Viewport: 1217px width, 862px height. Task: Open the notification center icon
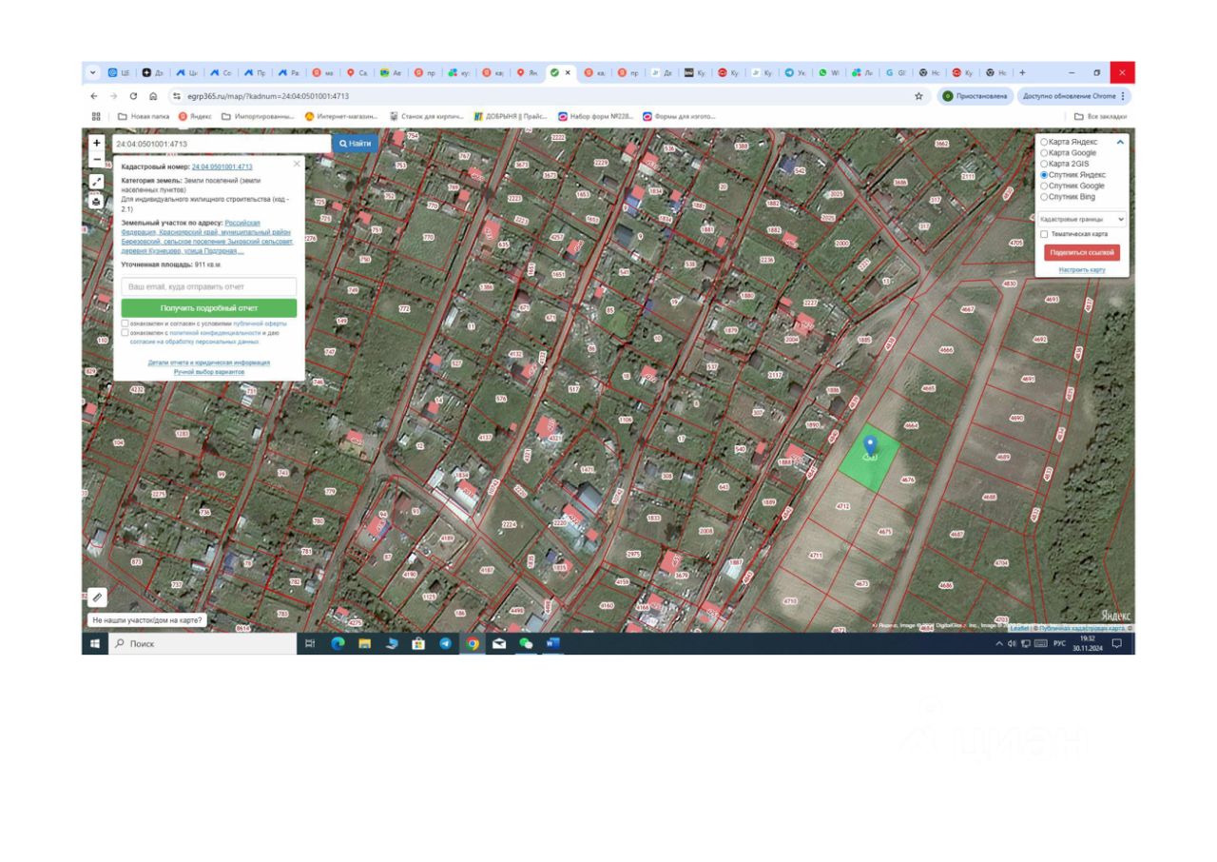1117,644
